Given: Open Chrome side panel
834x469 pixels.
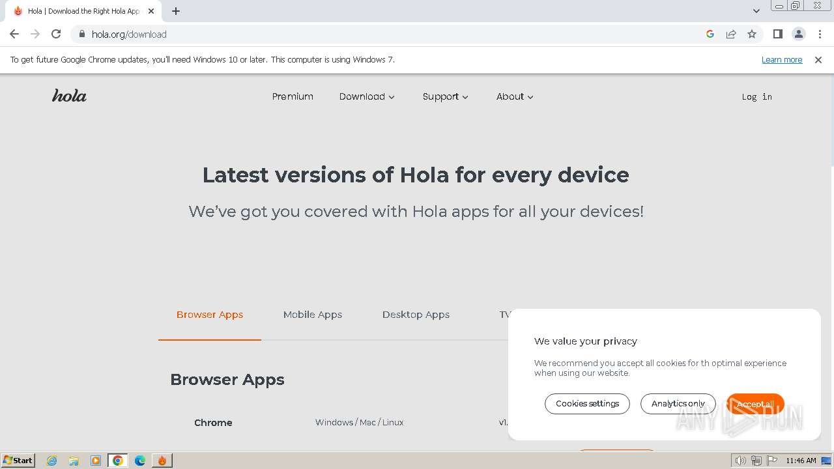Looking at the screenshot, I should (x=777, y=34).
